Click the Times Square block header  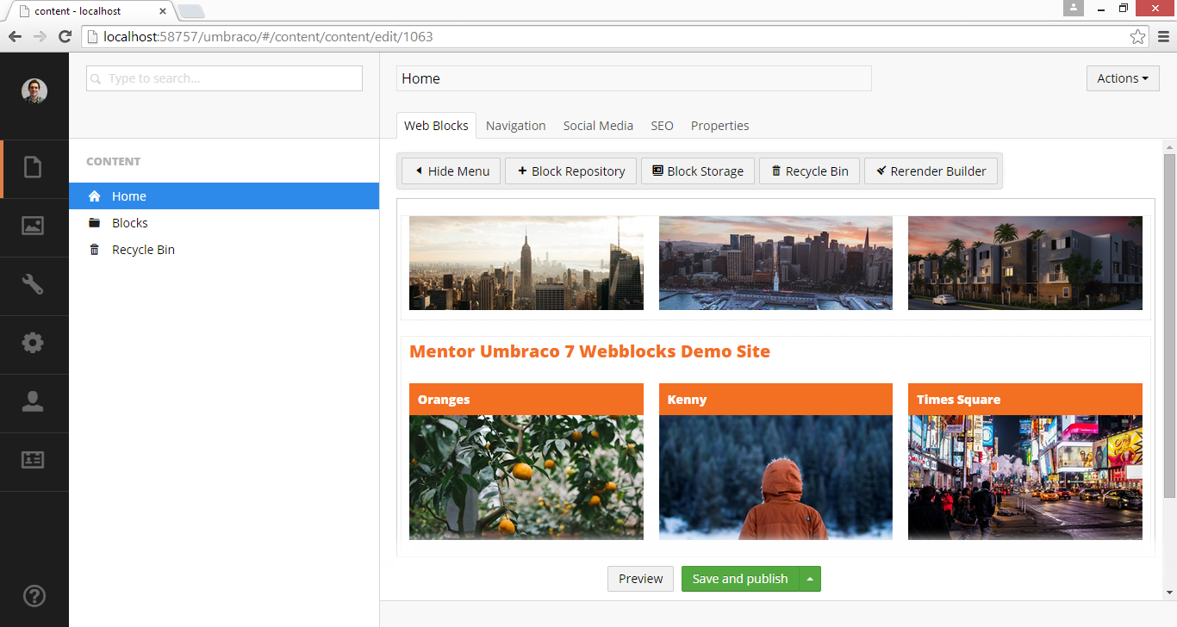coord(1025,399)
